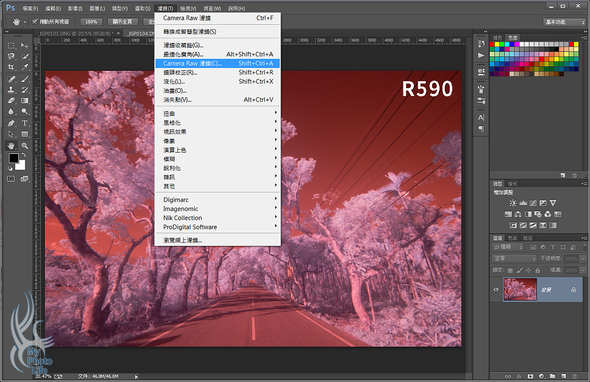The height and width of the screenshot is (382, 590).
Task: Click the 100% zoom button
Action: click(91, 22)
